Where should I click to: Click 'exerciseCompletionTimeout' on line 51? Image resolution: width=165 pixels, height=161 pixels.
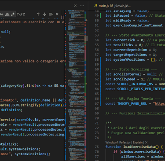pos(138,26)
